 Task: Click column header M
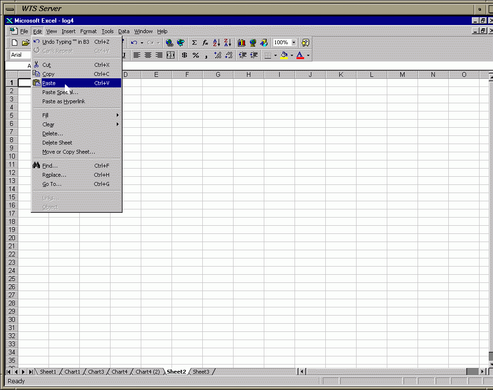click(x=402, y=74)
